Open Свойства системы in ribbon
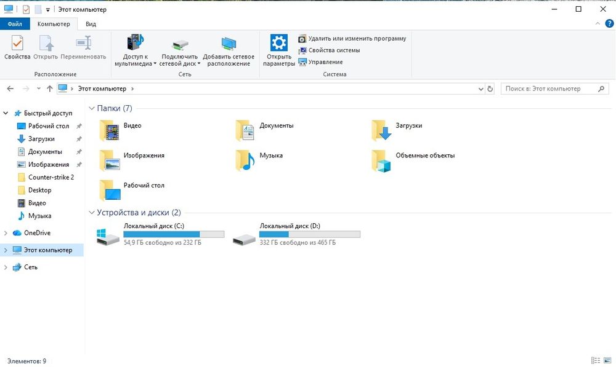 click(329, 50)
